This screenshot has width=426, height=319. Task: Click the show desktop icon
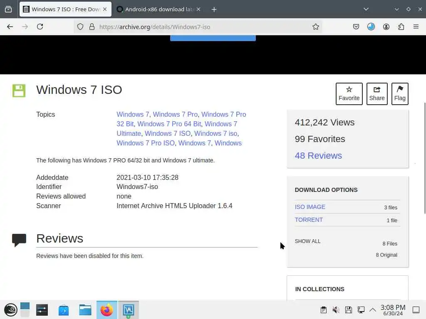click(x=416, y=310)
